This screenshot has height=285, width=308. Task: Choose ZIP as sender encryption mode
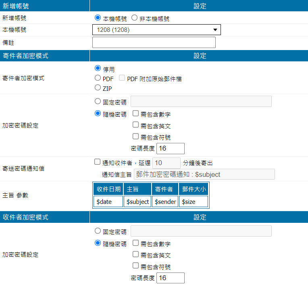(x=97, y=88)
